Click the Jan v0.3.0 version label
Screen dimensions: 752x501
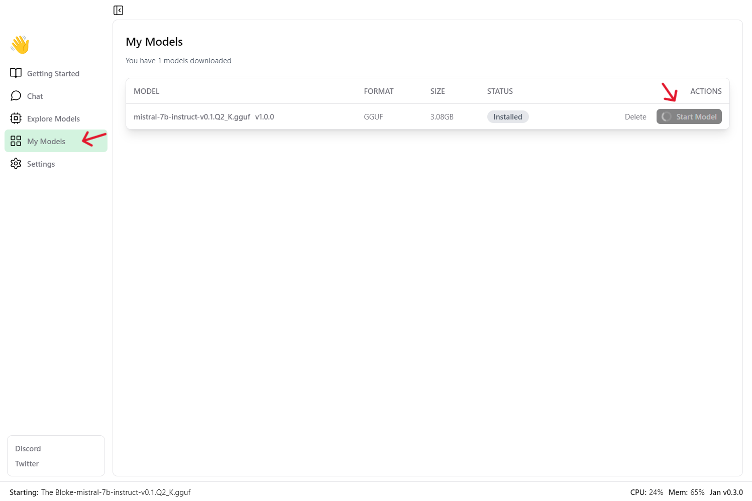pos(726,492)
